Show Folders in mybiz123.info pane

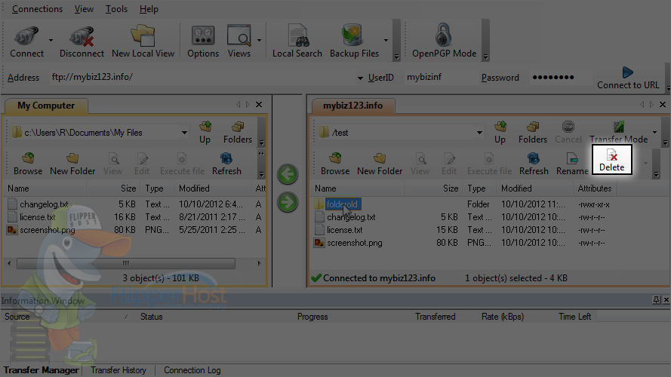point(533,133)
